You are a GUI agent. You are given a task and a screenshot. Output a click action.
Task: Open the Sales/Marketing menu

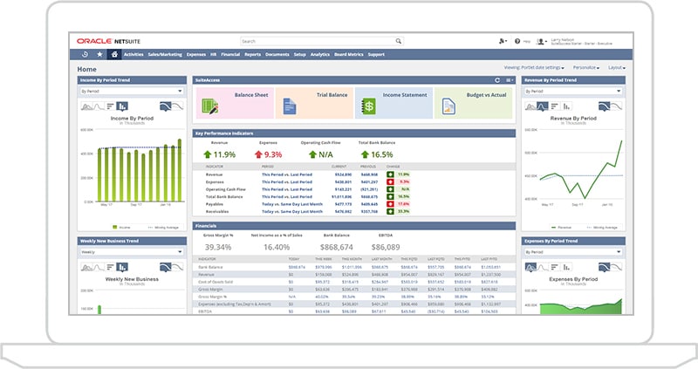pyautogui.click(x=165, y=54)
